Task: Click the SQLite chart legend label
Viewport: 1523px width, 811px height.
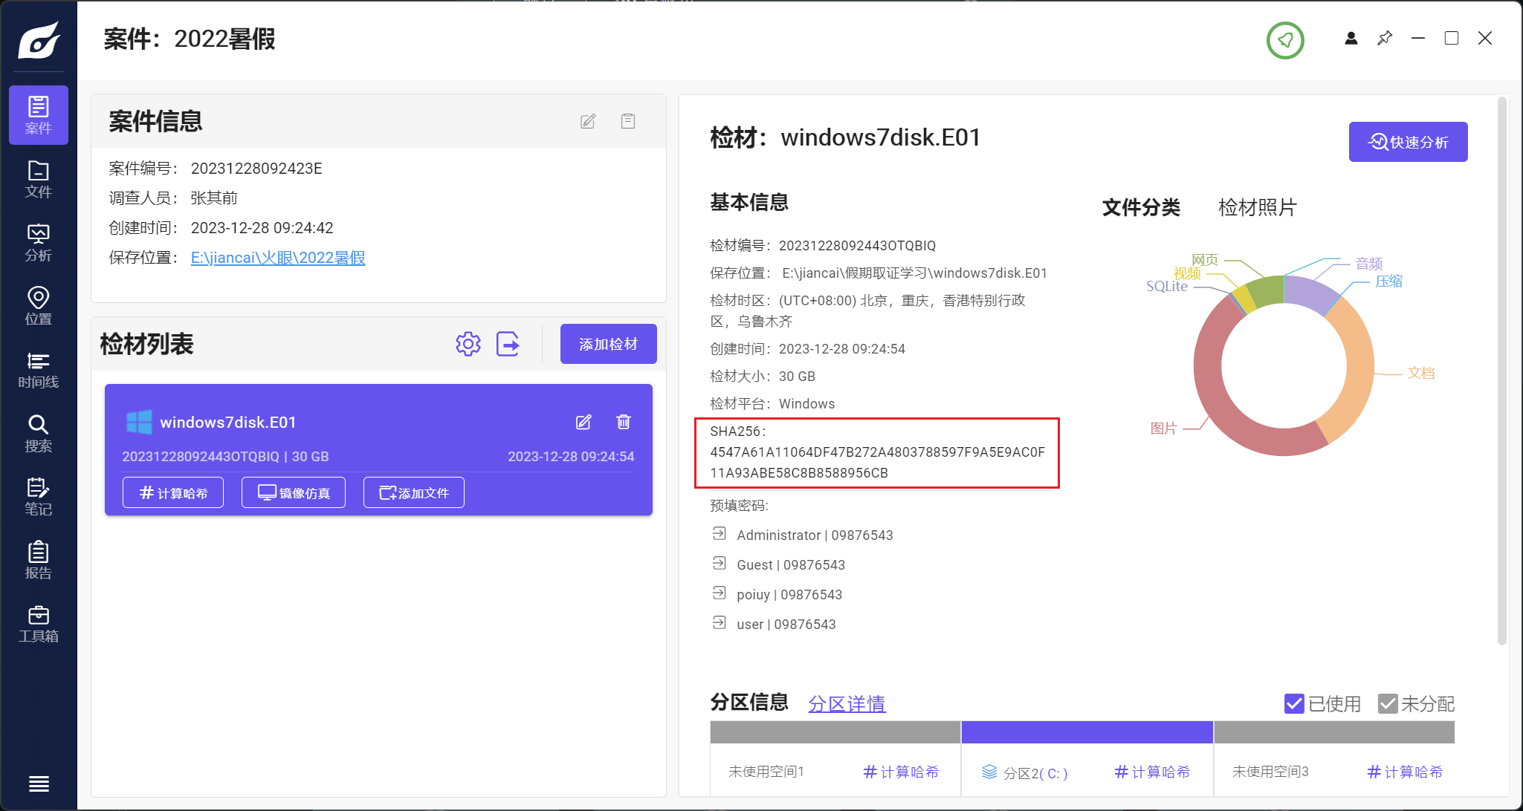Action: tap(1167, 287)
